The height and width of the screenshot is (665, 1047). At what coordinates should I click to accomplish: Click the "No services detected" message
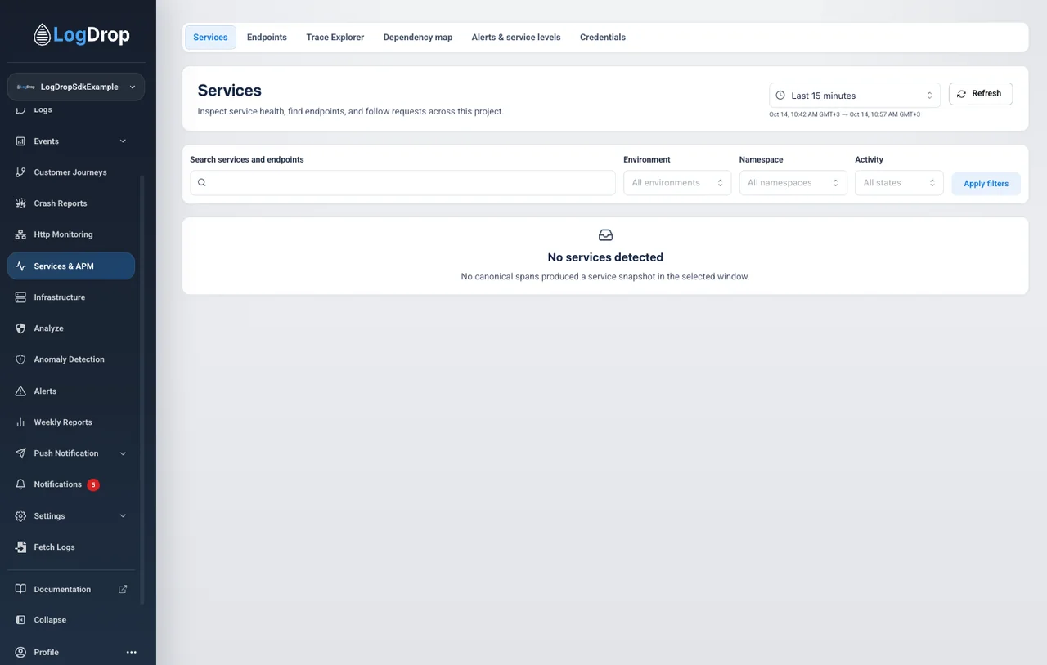coord(605,257)
